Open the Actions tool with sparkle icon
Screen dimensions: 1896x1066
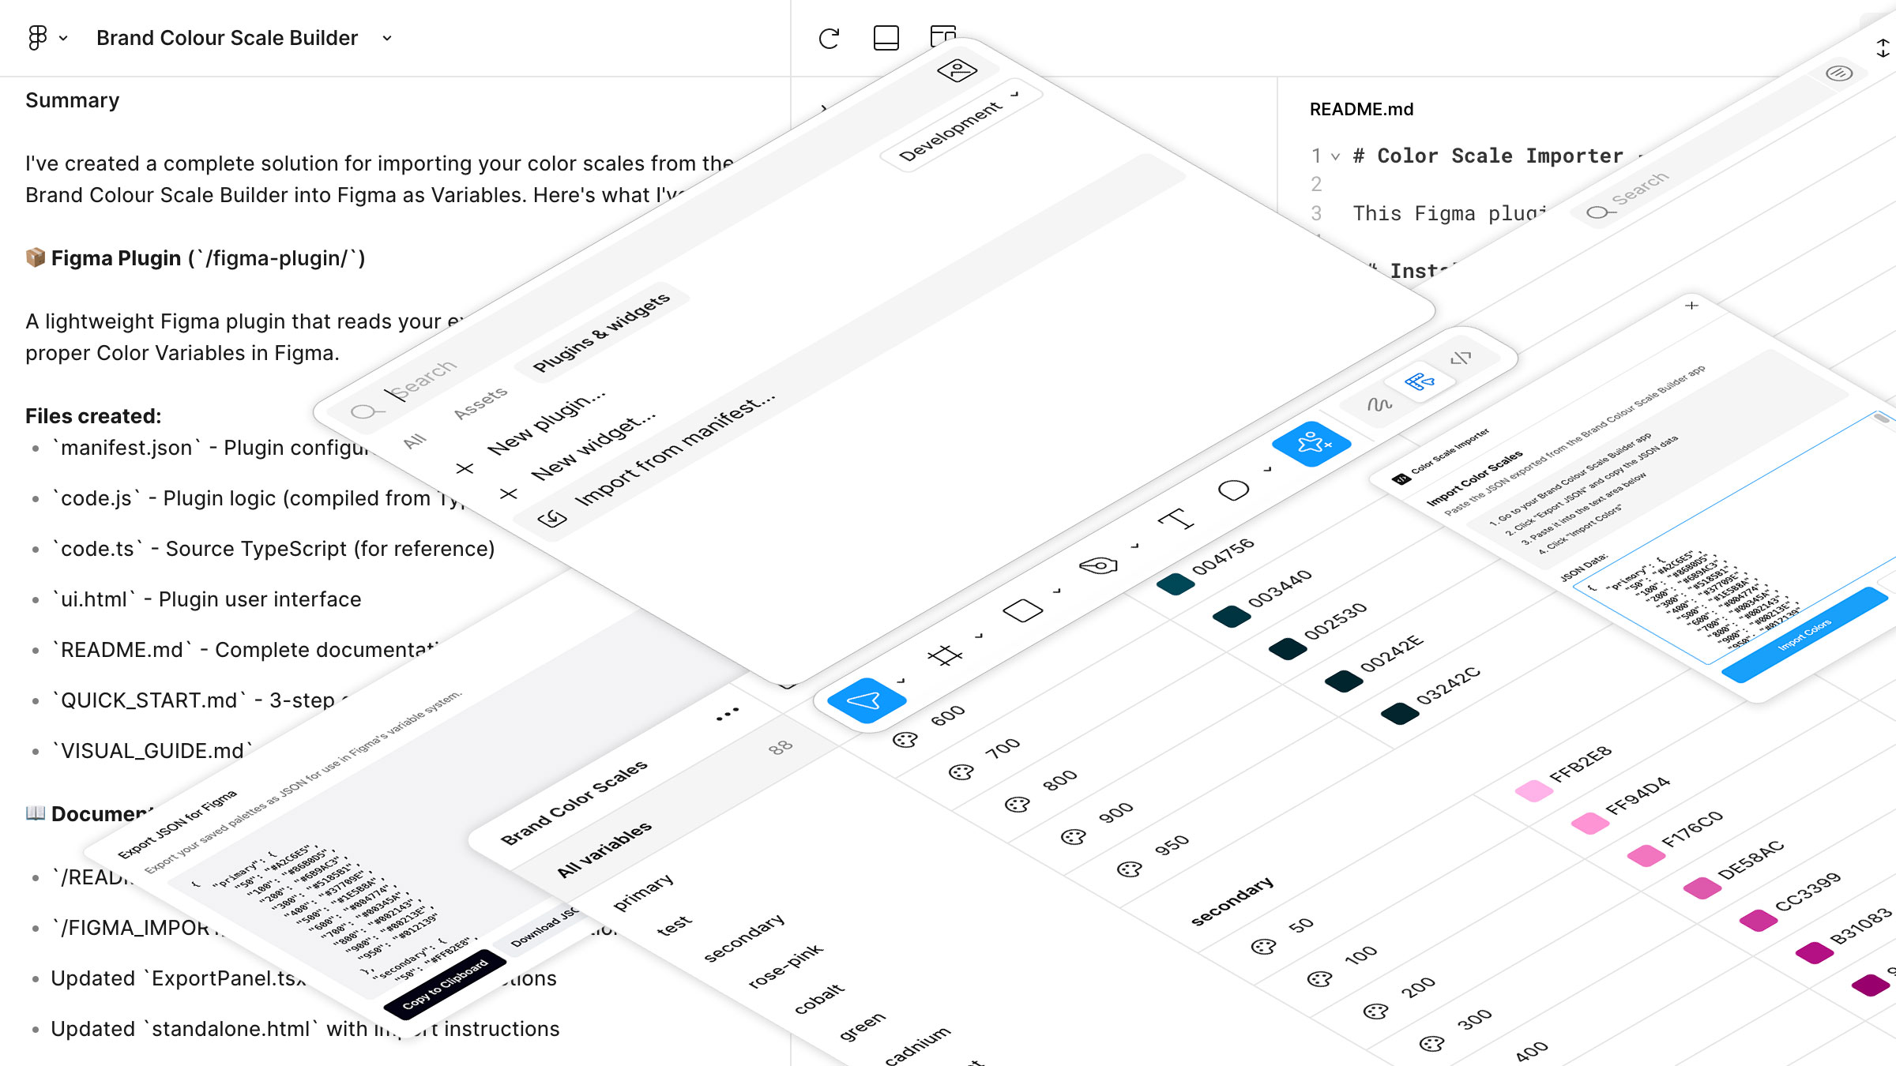coord(1311,442)
